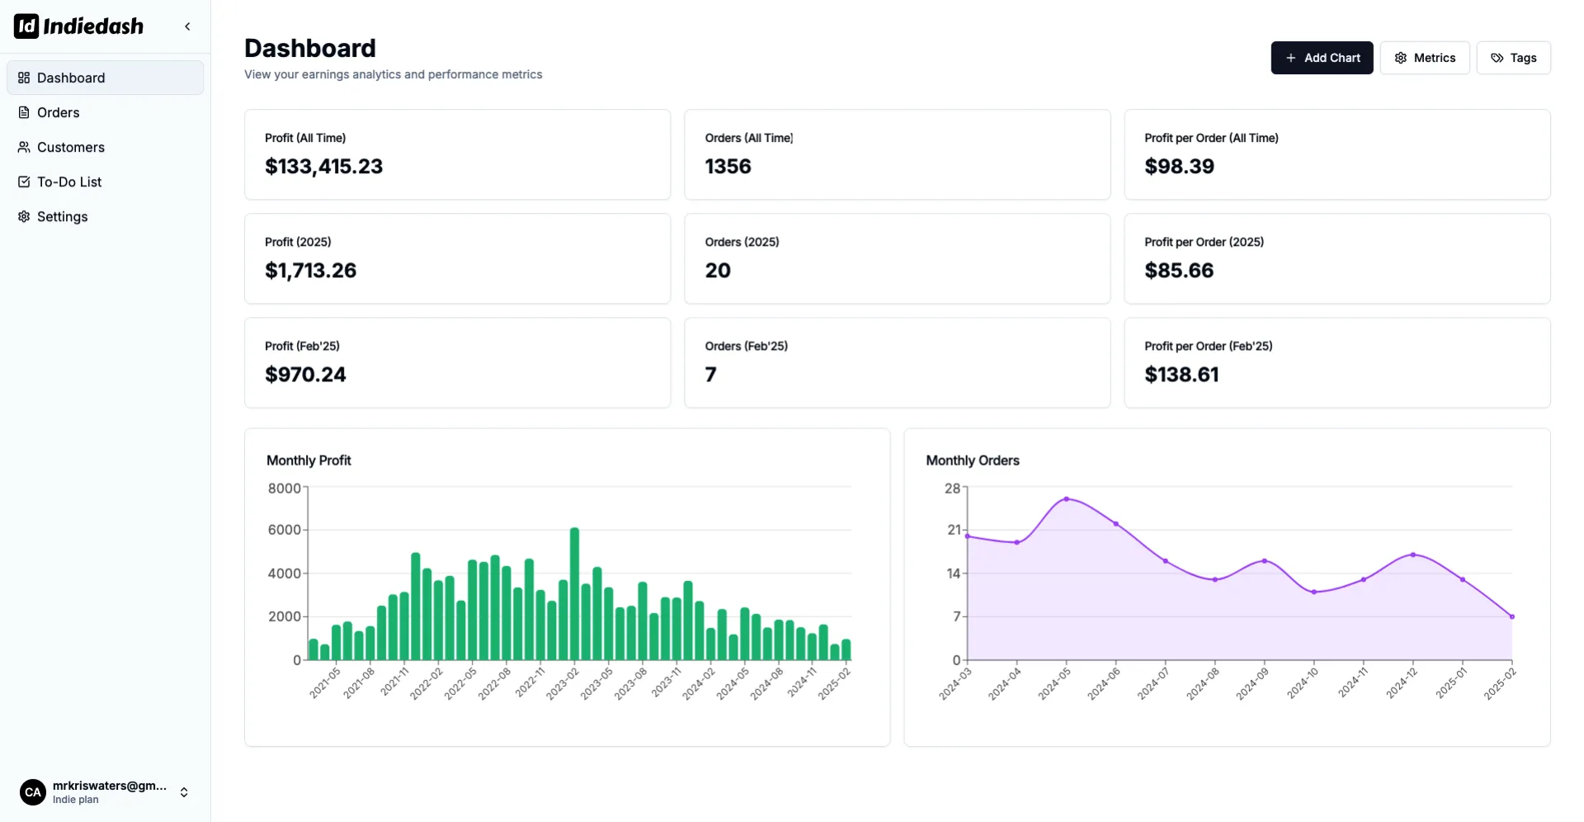Click the tallest green bar in Monthly Profit
Viewport: 1584px width, 822px height.
pyautogui.click(x=575, y=593)
